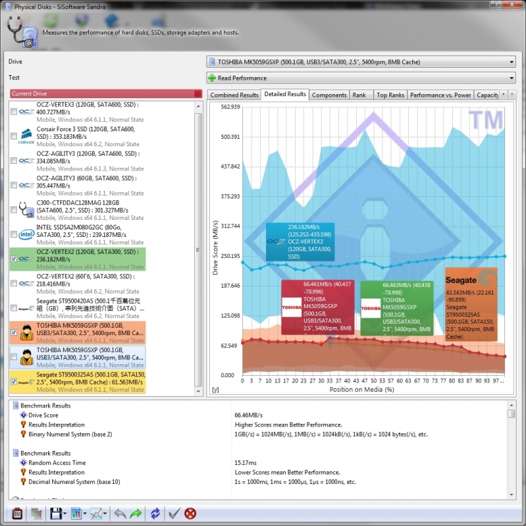The image size is (526, 526).
Task: Click the Decimal Numeral System hint icon
Action: click(24, 482)
